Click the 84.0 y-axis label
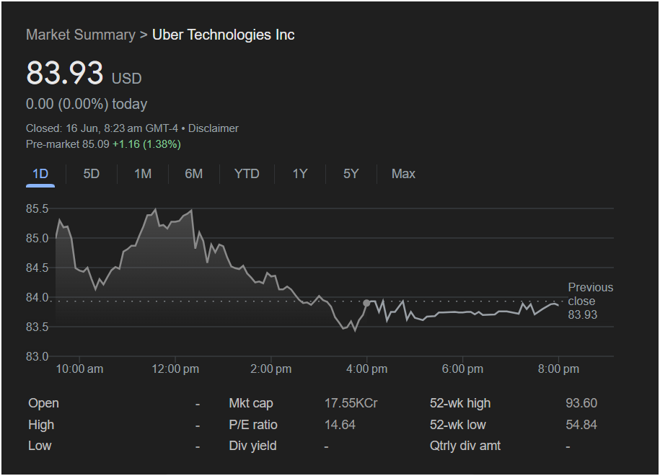660x476 pixels. point(37,298)
